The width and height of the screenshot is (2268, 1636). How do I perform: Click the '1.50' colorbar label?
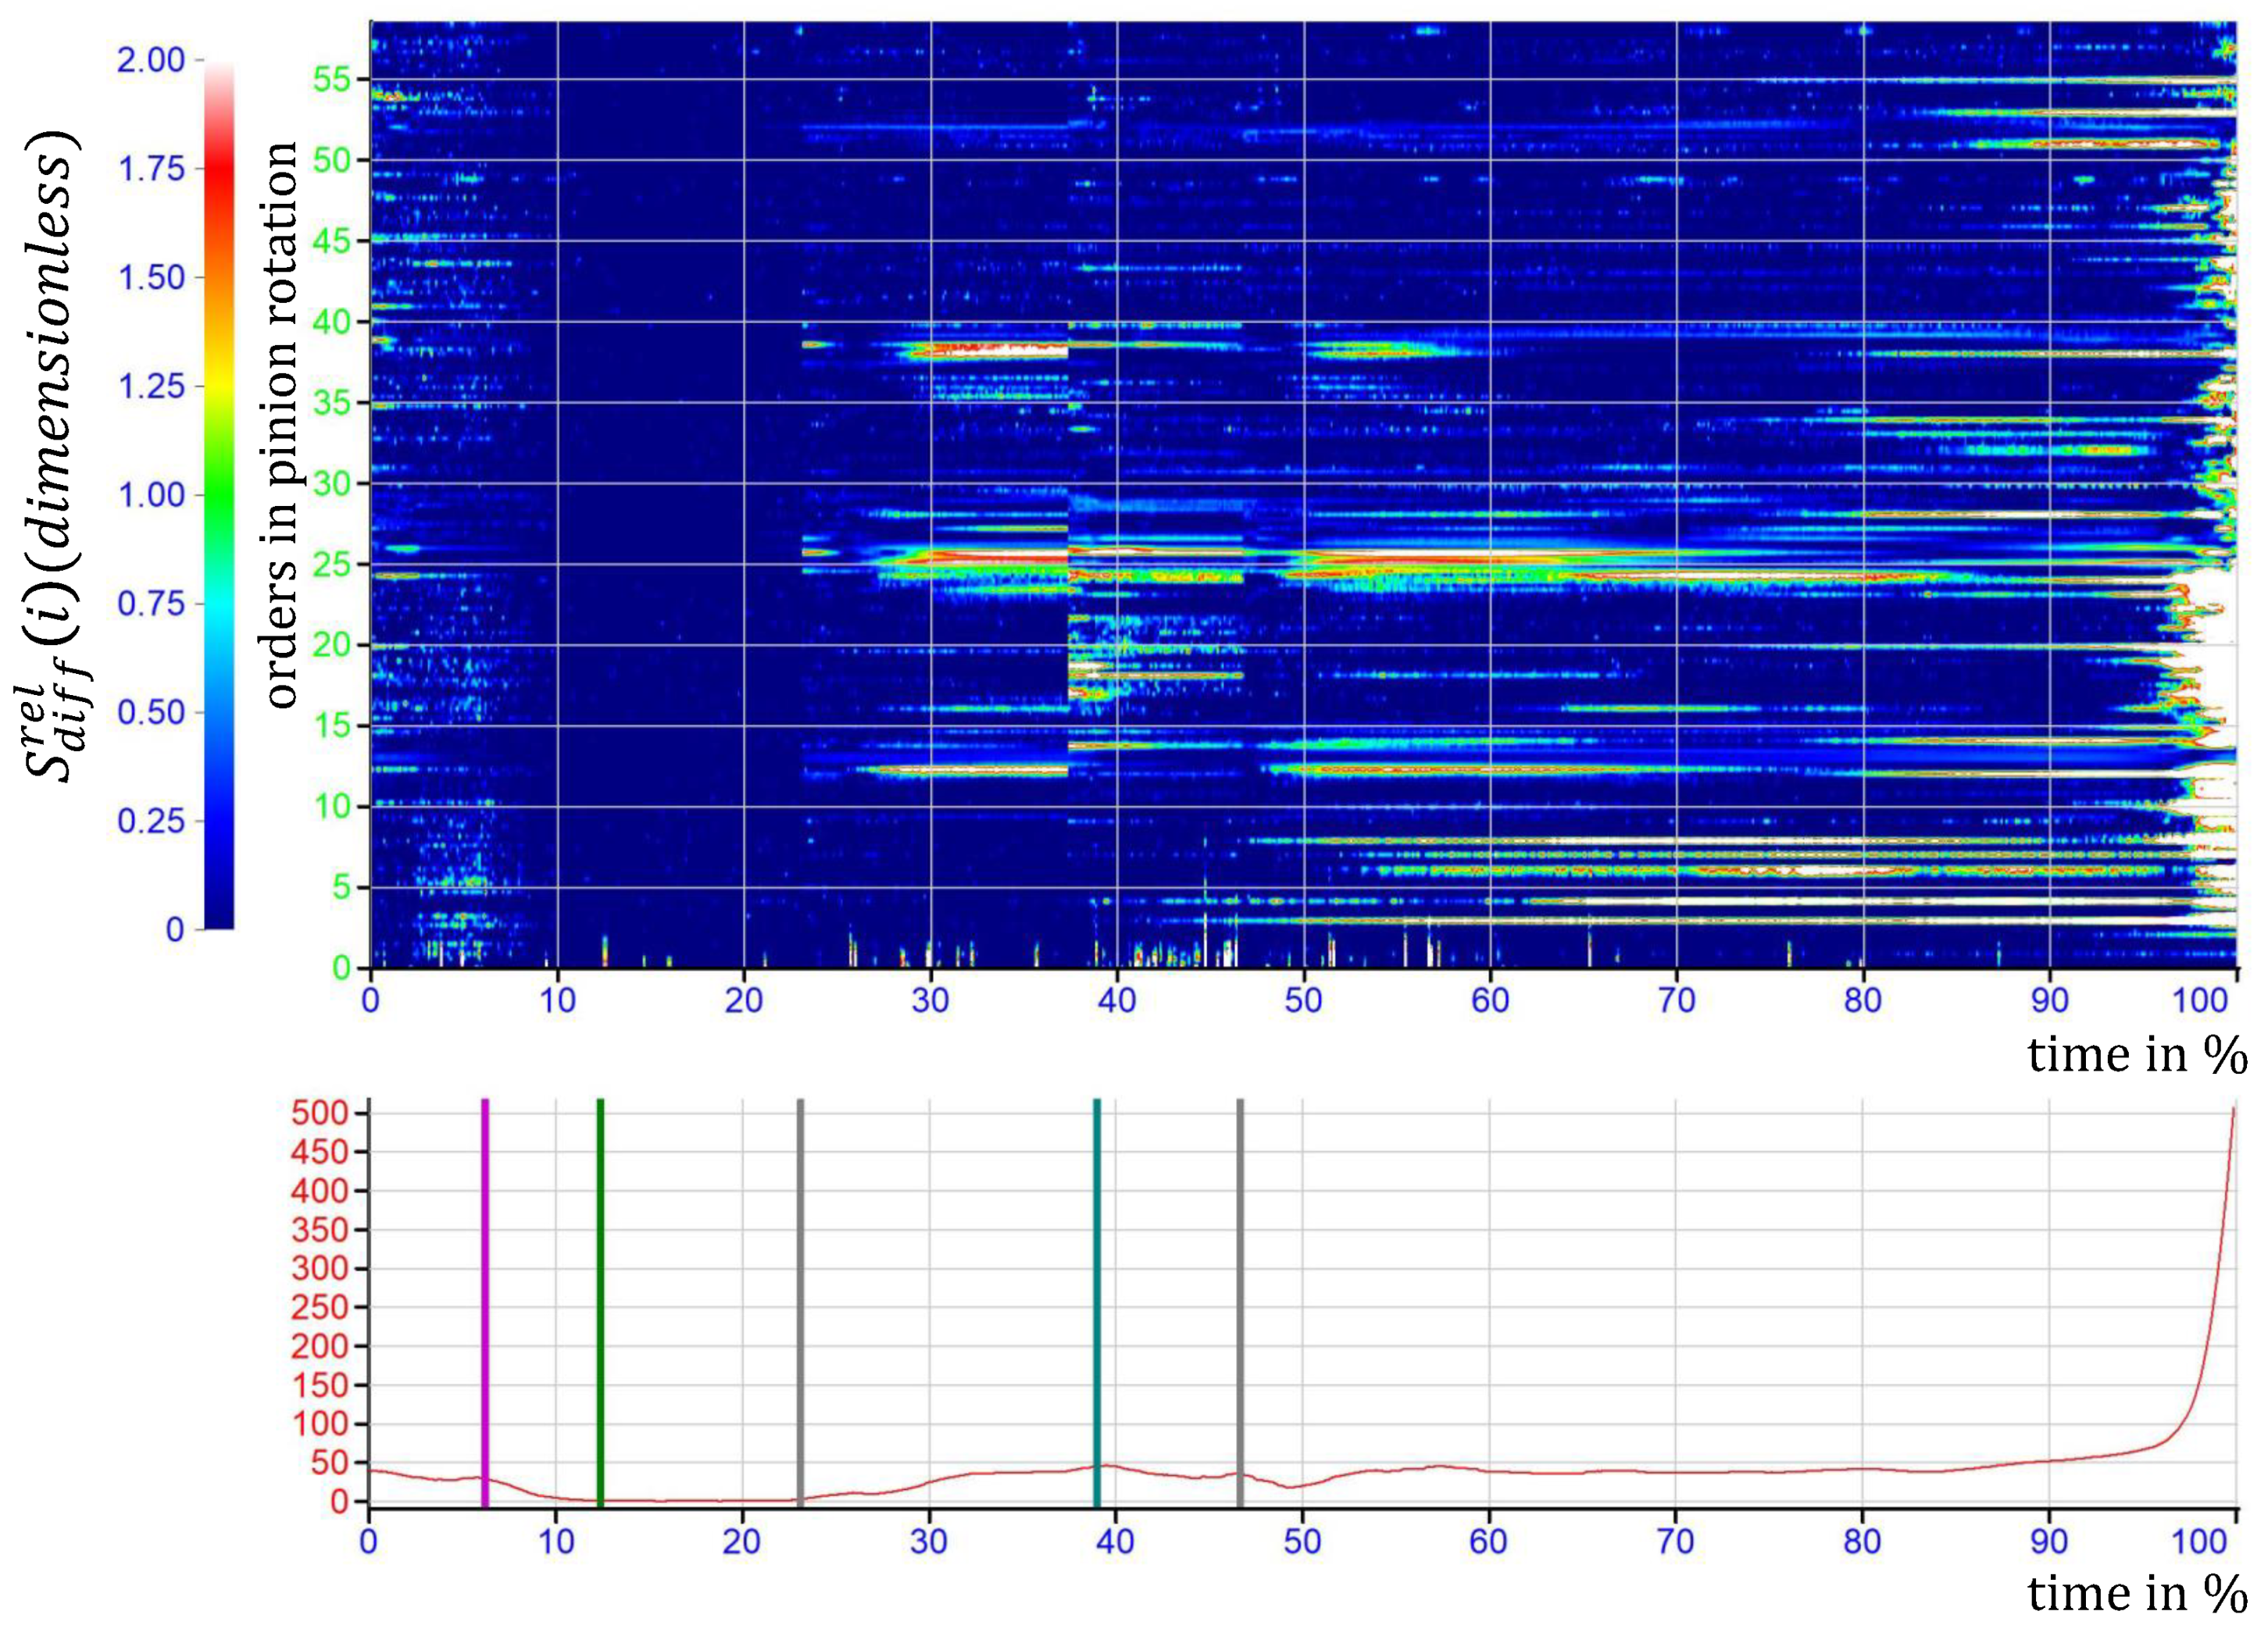coord(151,278)
